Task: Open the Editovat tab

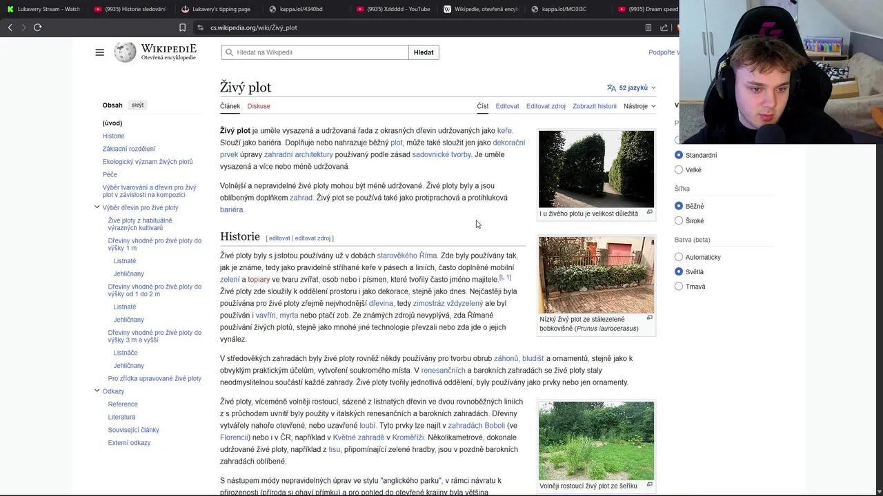Action: tap(507, 106)
